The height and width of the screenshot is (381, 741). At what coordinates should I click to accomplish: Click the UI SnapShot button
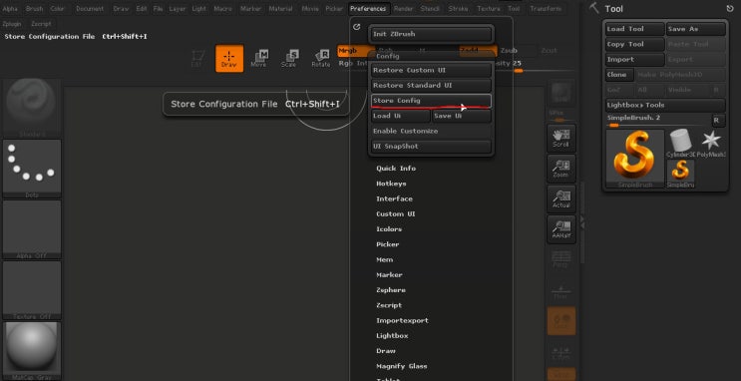(x=431, y=147)
